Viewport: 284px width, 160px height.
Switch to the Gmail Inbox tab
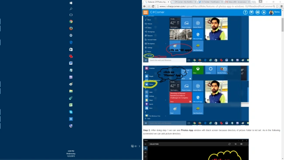pos(237,2)
